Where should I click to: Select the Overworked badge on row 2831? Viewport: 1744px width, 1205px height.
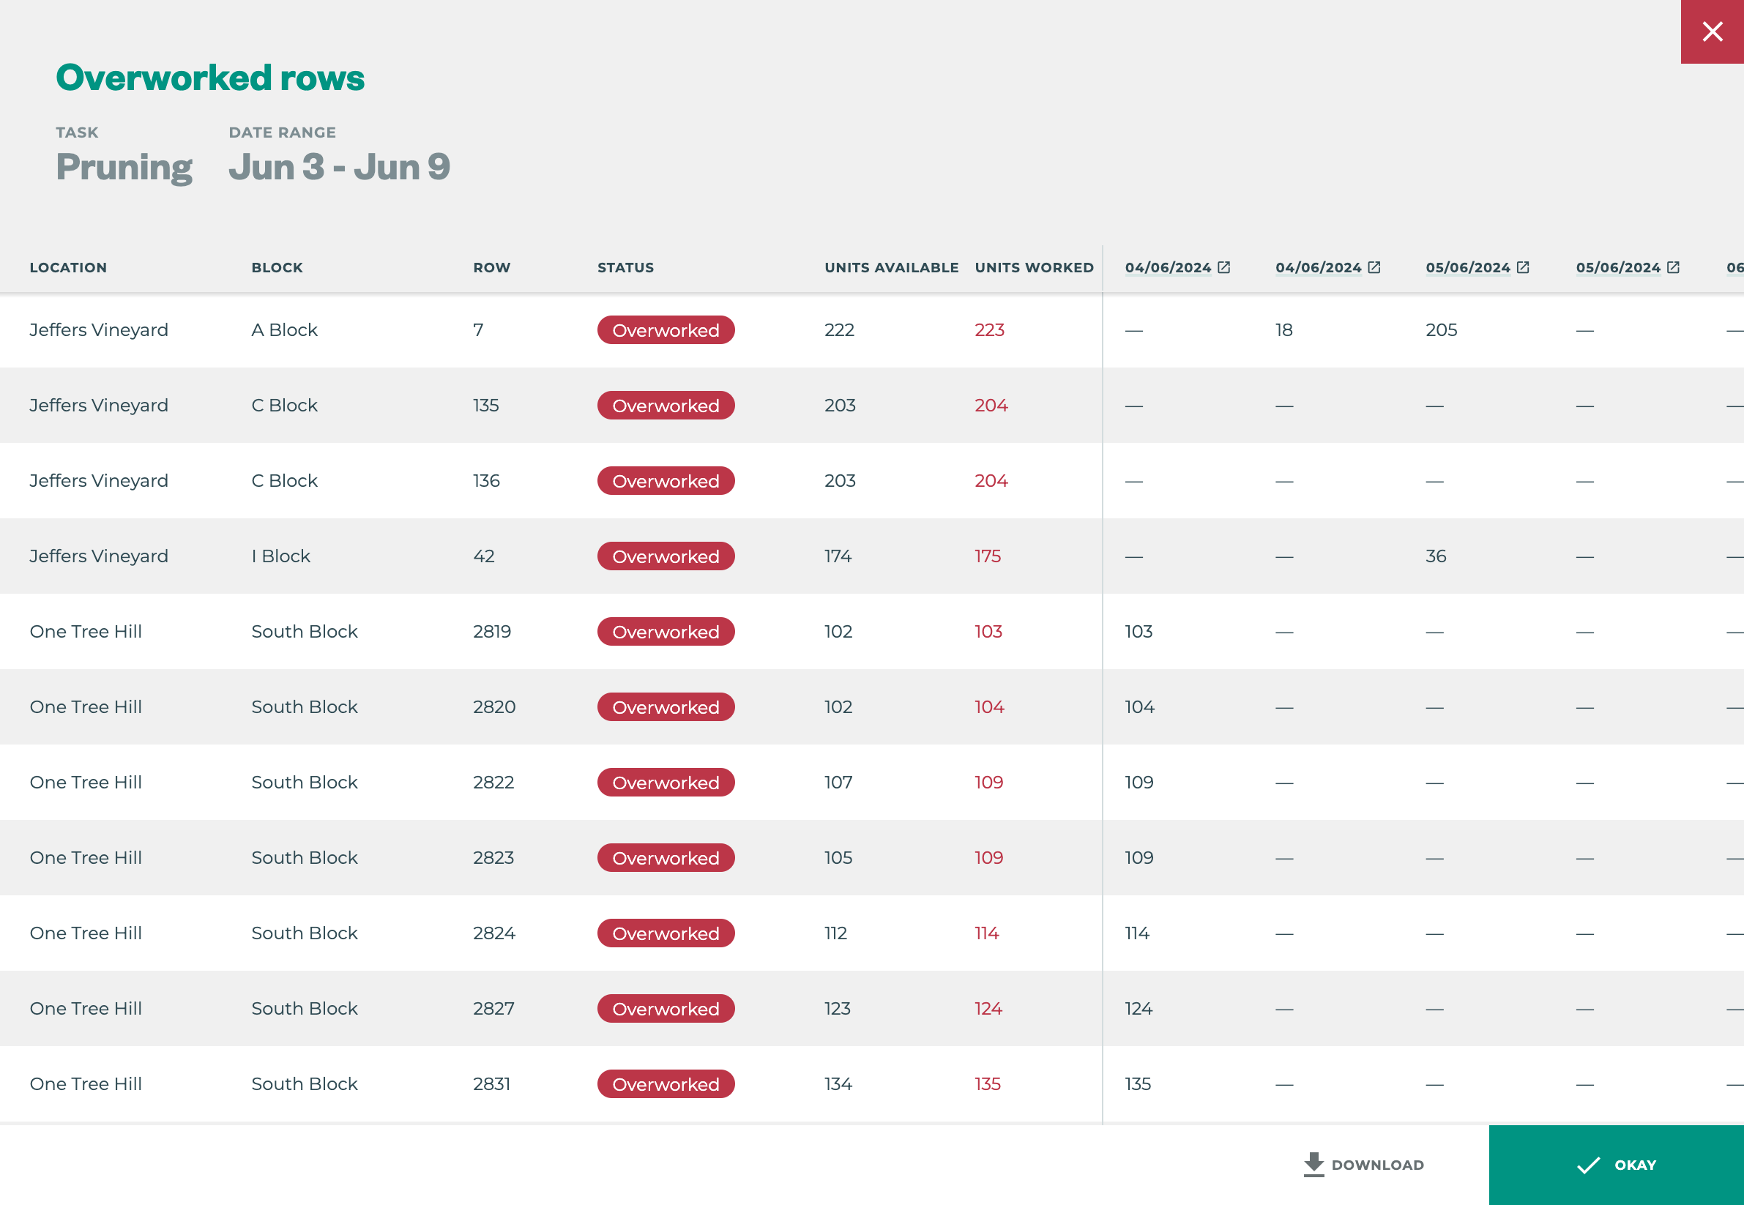(665, 1083)
